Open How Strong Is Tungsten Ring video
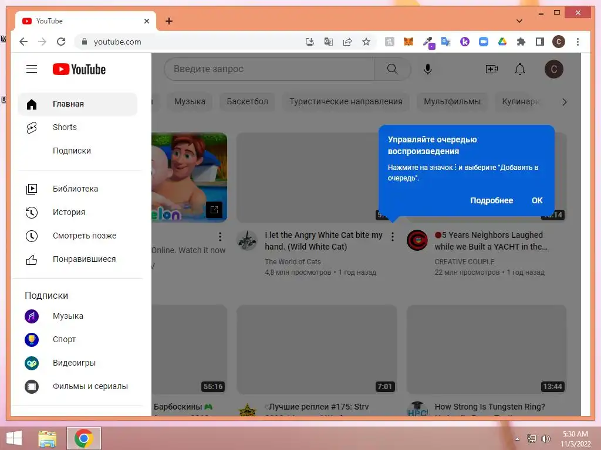Screen dimensions: 601x450 click(490, 407)
